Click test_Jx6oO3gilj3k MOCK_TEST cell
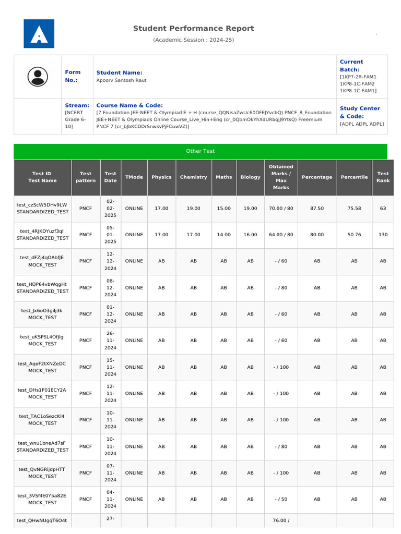The height and width of the screenshot is (534, 401). tap(42, 314)
